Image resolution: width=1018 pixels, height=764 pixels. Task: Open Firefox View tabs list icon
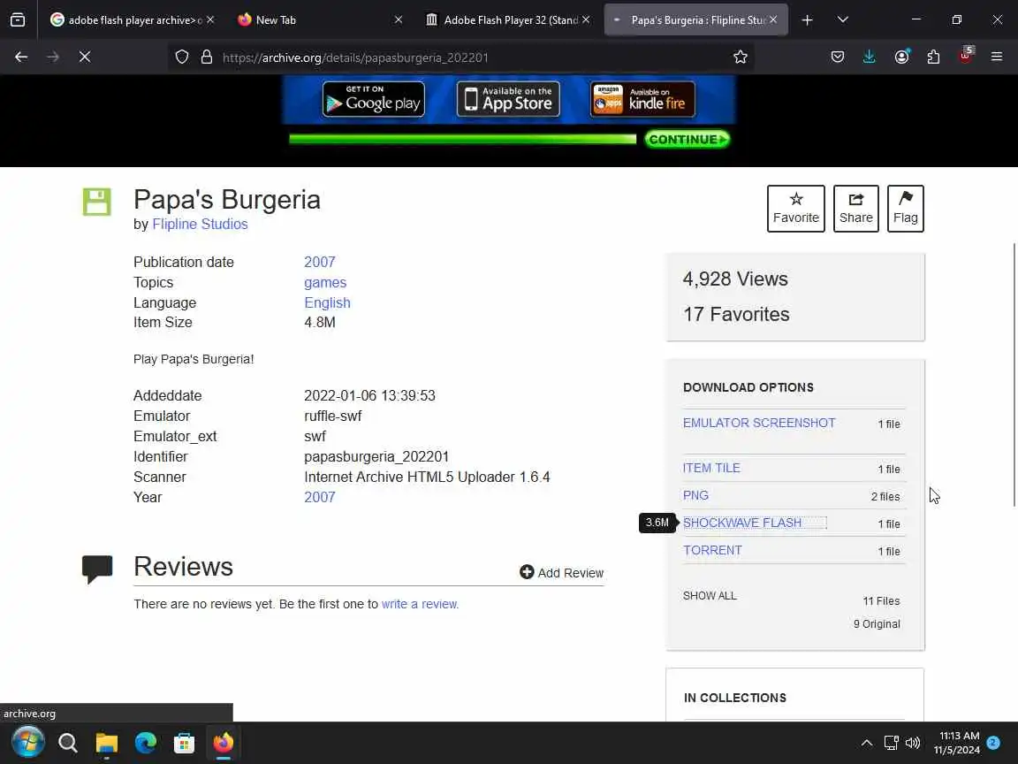[x=18, y=20]
